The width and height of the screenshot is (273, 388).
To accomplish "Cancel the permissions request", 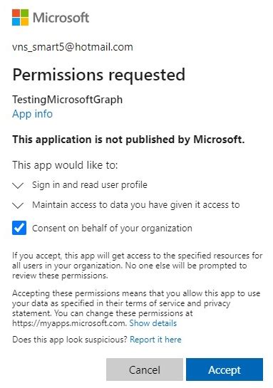I will point(145,369).
